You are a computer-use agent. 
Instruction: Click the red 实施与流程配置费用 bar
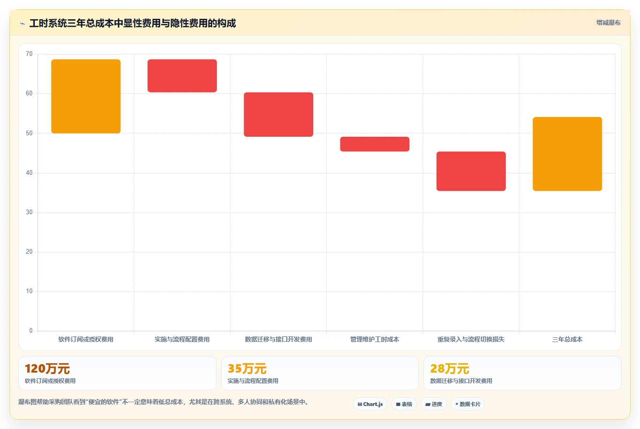[182, 76]
